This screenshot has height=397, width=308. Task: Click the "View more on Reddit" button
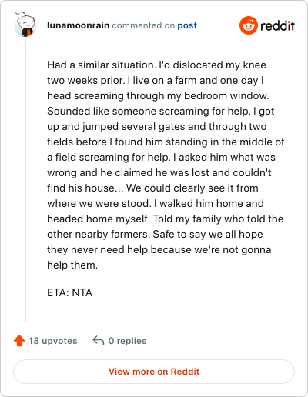(x=154, y=372)
